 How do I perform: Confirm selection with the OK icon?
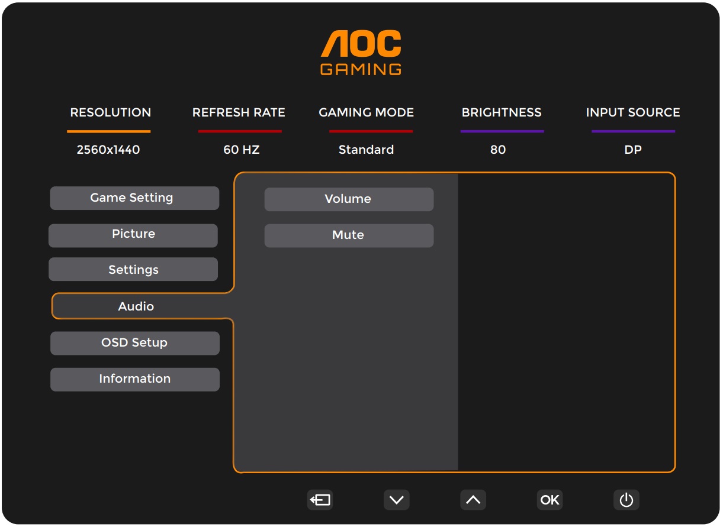coord(549,500)
